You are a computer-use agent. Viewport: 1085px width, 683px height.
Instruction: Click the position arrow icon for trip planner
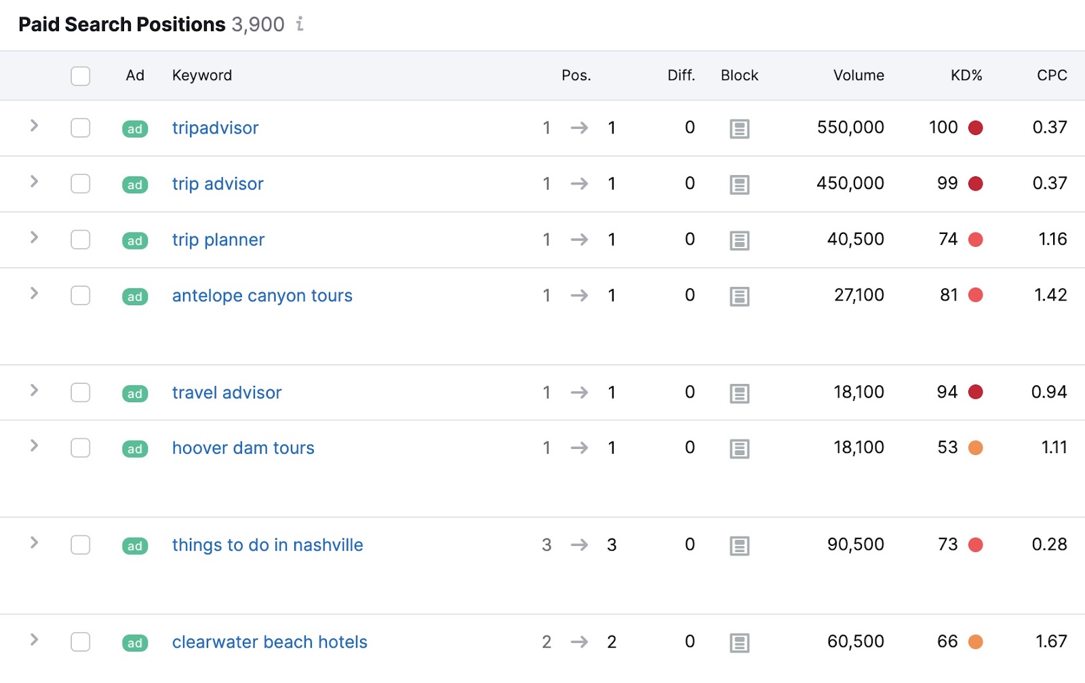(x=579, y=239)
